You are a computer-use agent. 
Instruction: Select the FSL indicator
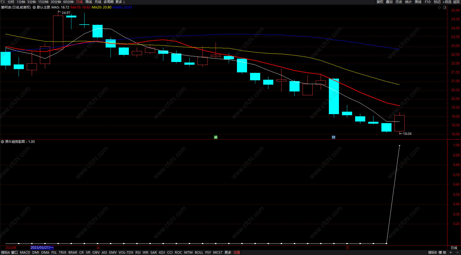click(54, 253)
